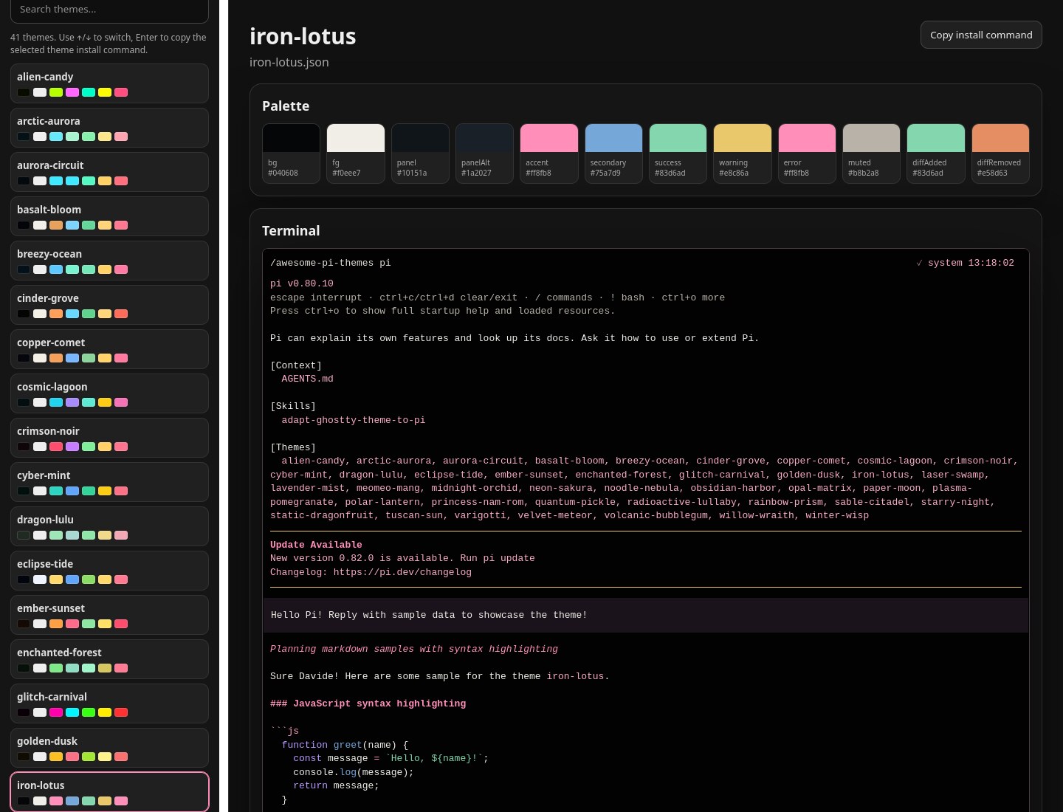Click the "system 13:18:02" status text
The image size is (1063, 812).
pos(971,263)
